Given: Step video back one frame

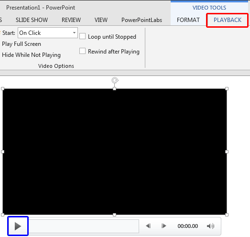Looking at the screenshot, I should click(148, 226).
